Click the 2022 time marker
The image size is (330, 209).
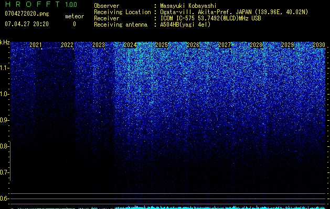(x=67, y=45)
